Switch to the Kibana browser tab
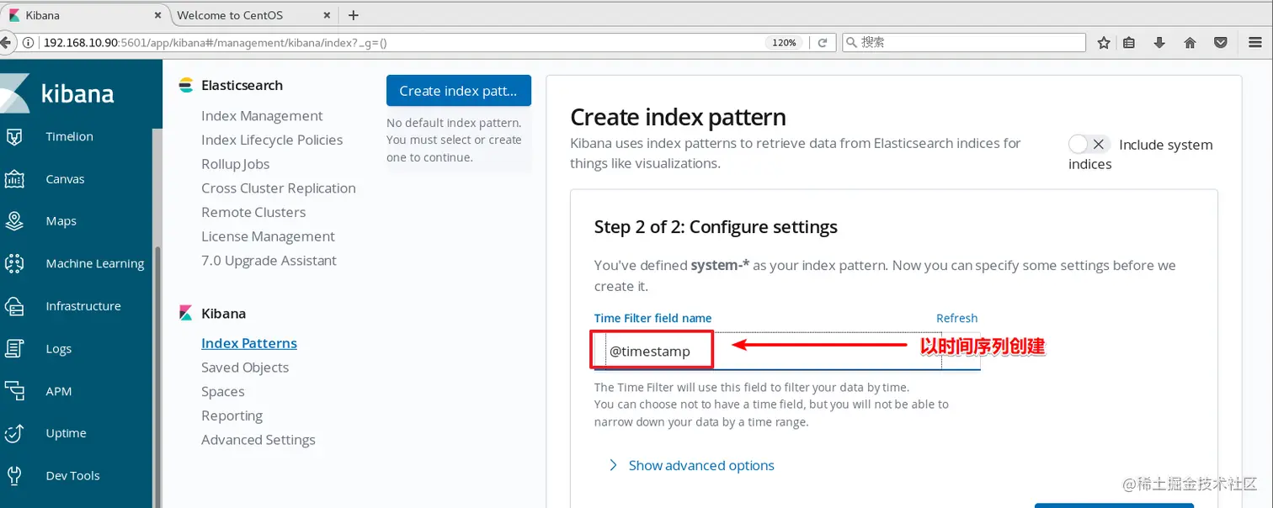Screen dimensions: 1273x508 coord(84,15)
